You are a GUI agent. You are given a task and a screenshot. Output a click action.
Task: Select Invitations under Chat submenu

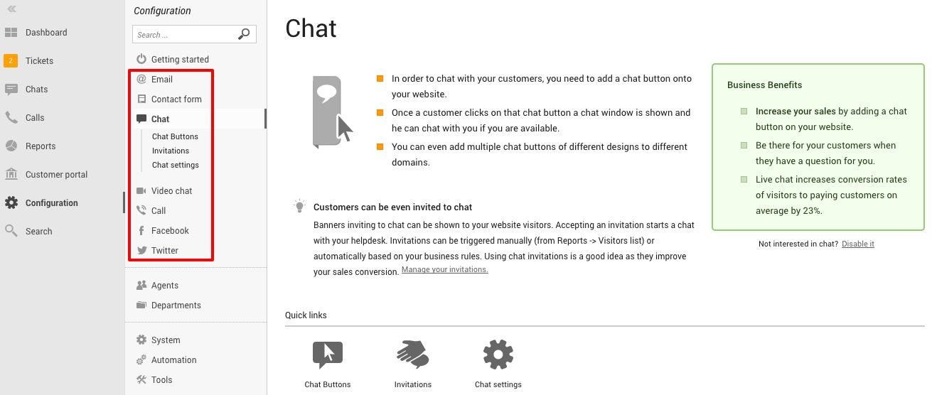[171, 151]
